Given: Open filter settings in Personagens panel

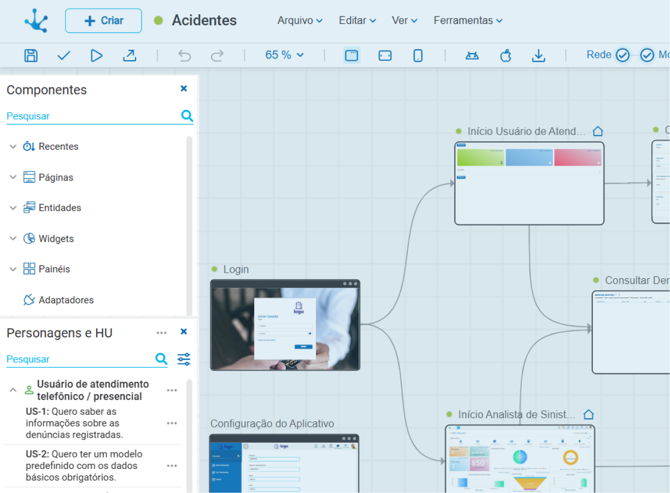Looking at the screenshot, I should (x=184, y=359).
